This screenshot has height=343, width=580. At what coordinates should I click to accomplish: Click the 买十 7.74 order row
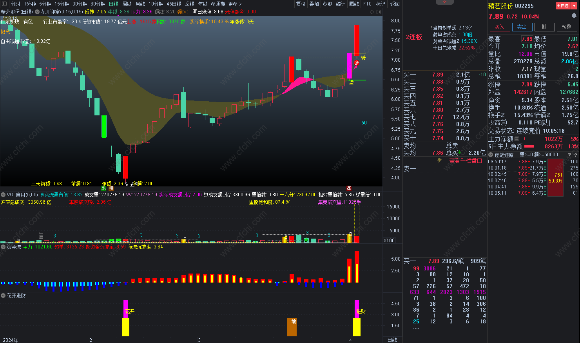click(445, 138)
